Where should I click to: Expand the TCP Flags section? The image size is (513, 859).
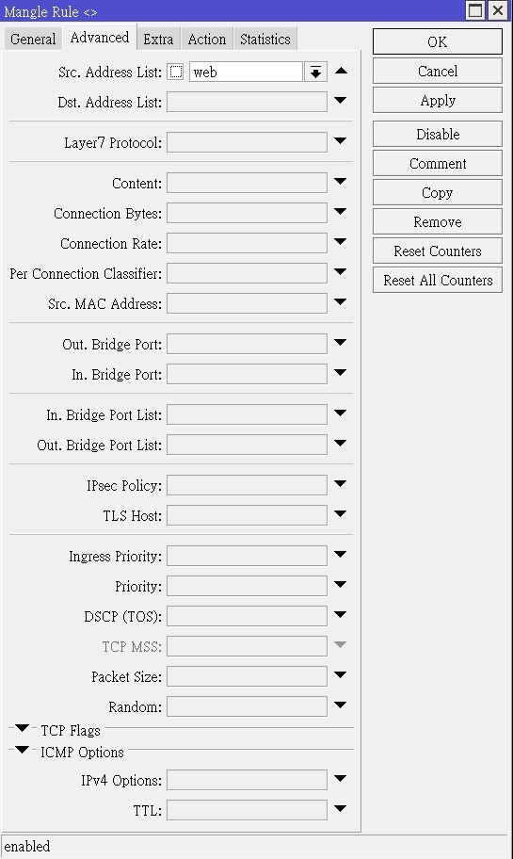click(22, 729)
